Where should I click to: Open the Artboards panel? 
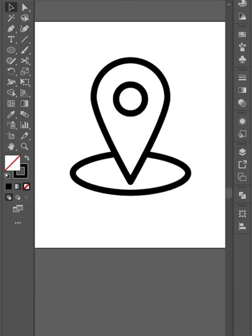pos(242,177)
